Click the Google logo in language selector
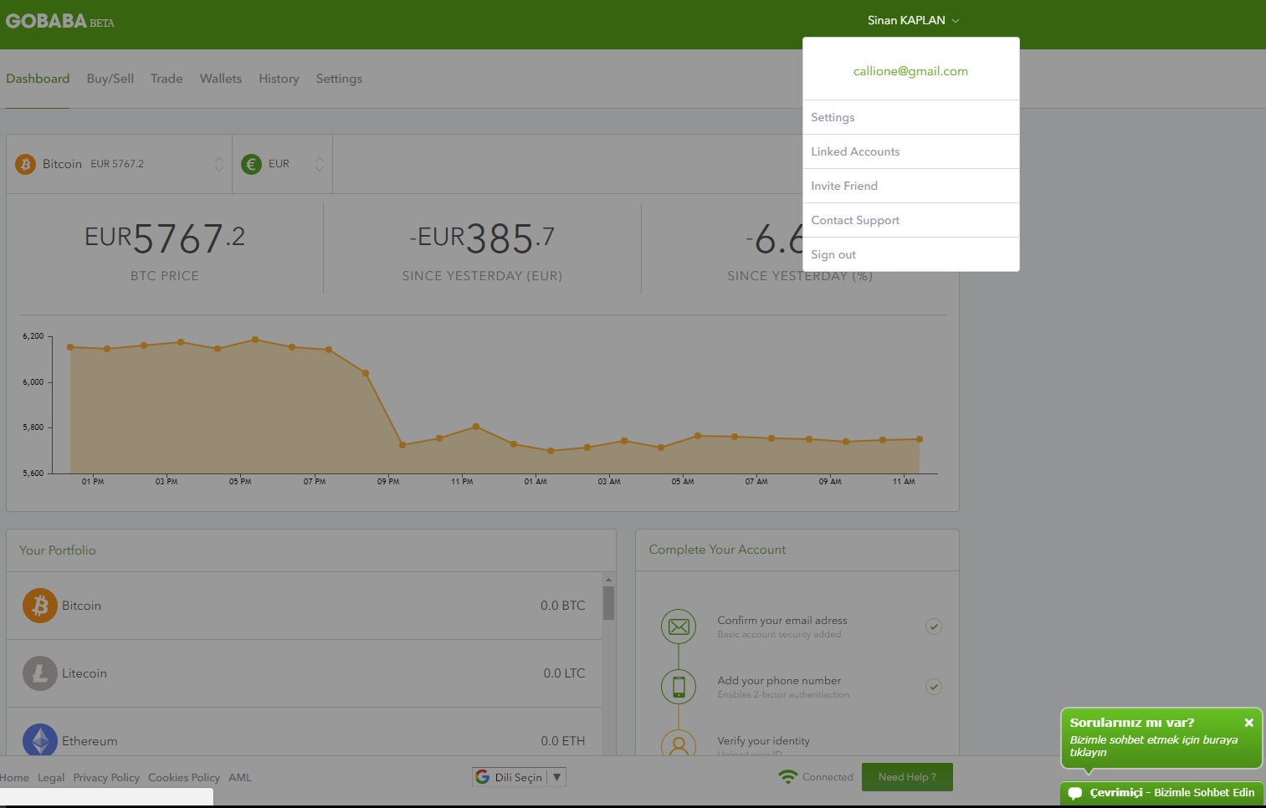This screenshot has width=1266, height=808. (483, 777)
